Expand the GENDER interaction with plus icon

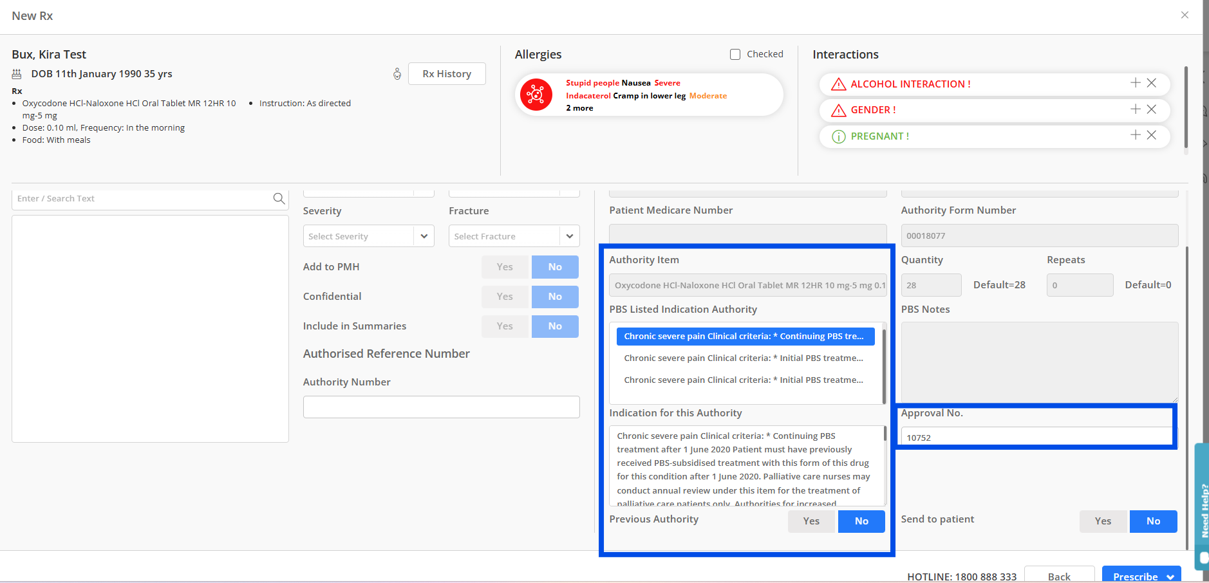coord(1136,109)
